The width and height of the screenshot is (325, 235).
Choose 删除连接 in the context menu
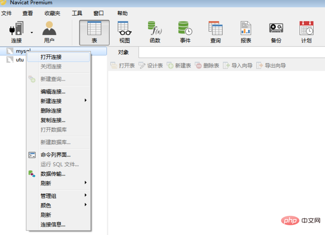tap(59, 111)
